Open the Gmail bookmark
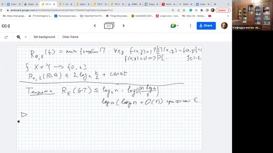273x153 pixels. tap(14, 16)
